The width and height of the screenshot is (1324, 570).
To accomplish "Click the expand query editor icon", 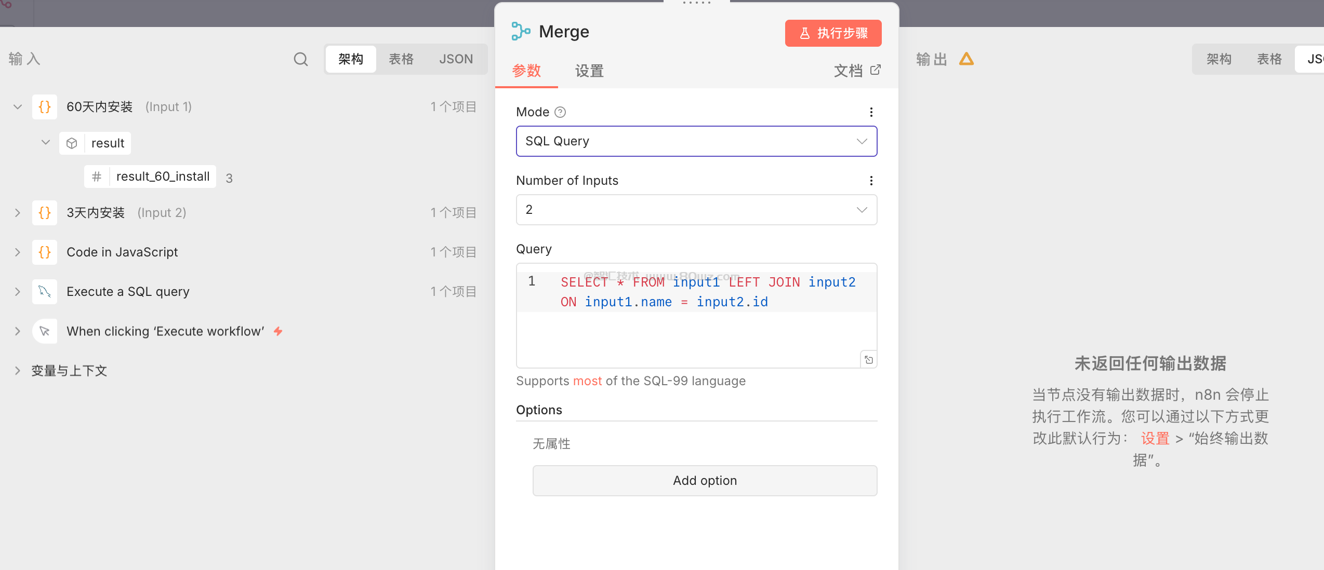I will 869,360.
